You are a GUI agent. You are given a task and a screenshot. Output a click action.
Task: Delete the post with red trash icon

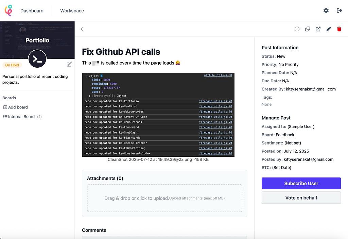click(339, 29)
